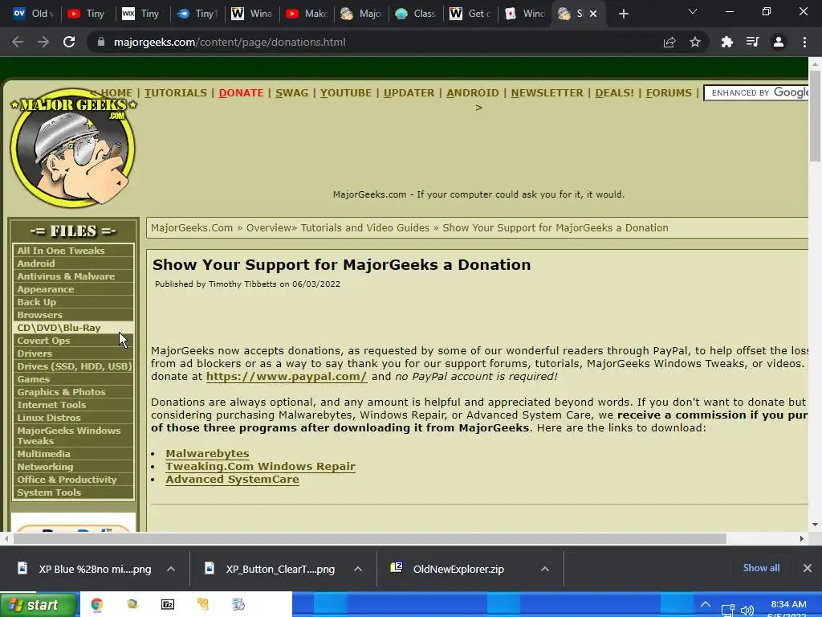
Task: Open Chrome's three-dot menu
Action: tap(804, 42)
